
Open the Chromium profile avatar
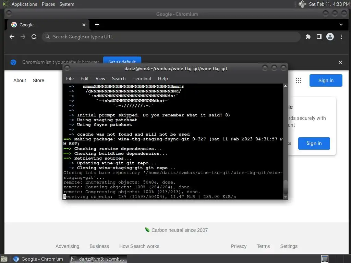point(330,37)
